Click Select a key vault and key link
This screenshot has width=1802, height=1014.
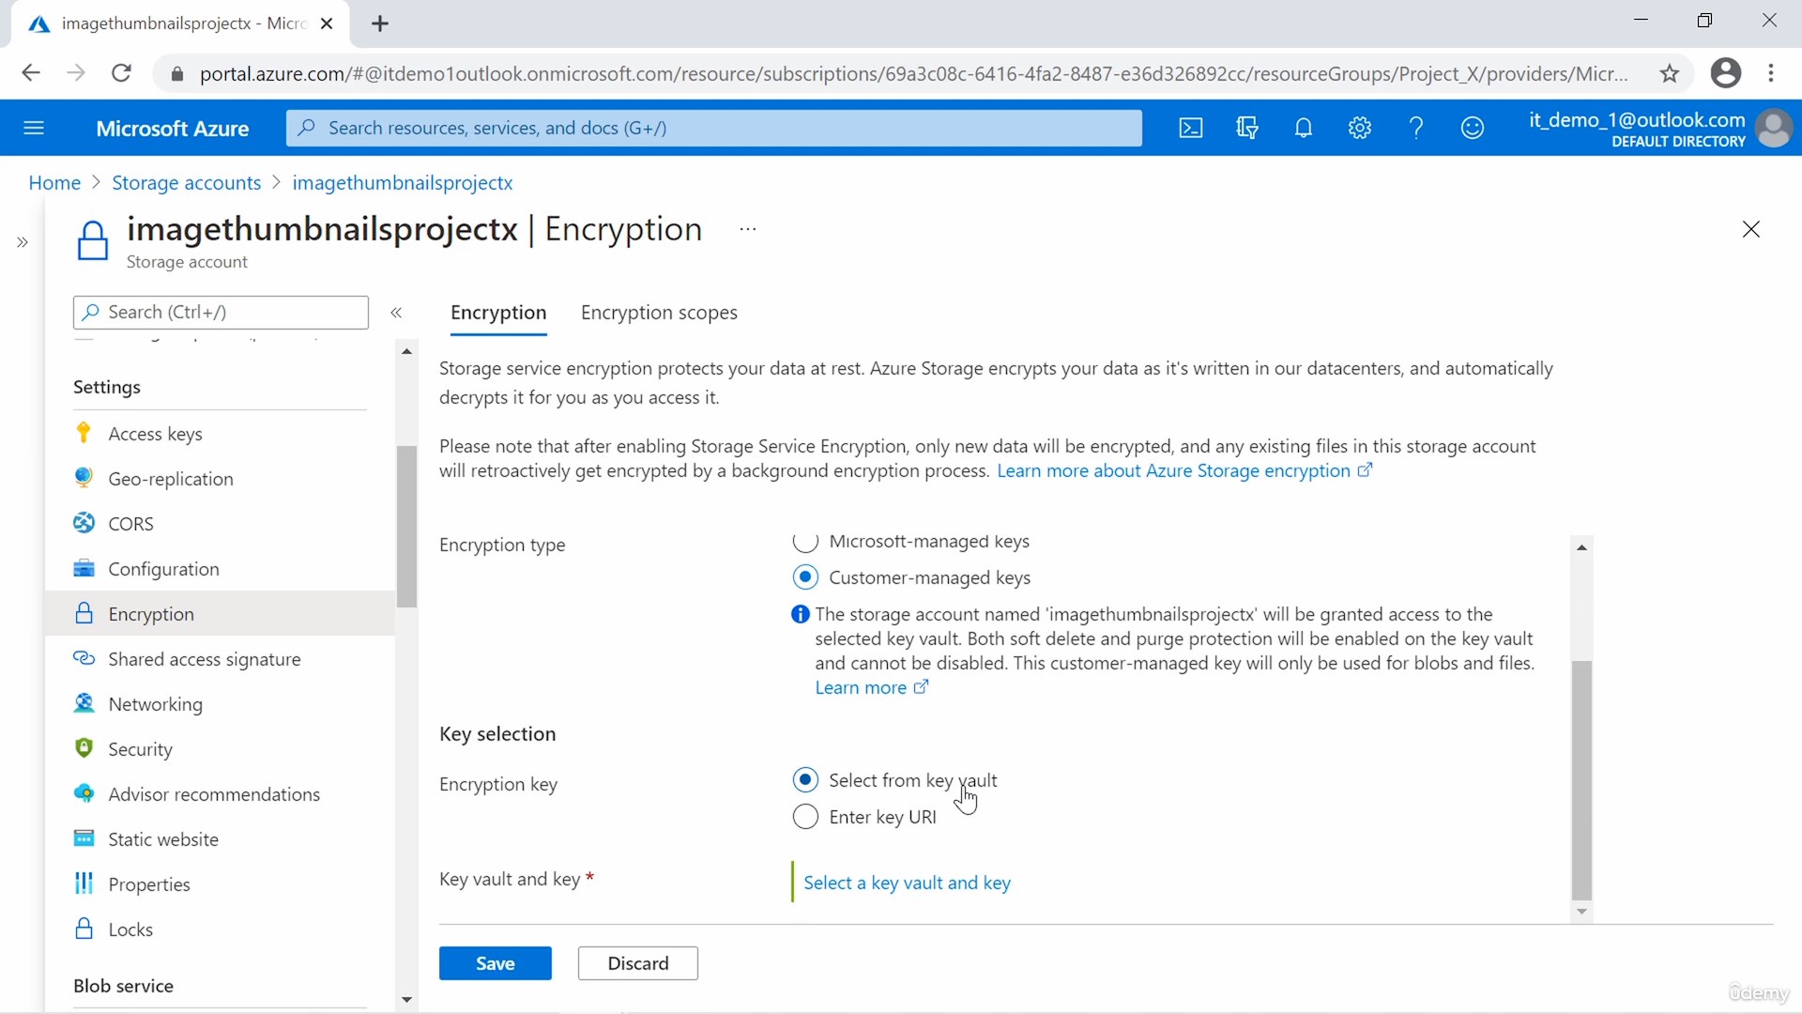point(908,883)
